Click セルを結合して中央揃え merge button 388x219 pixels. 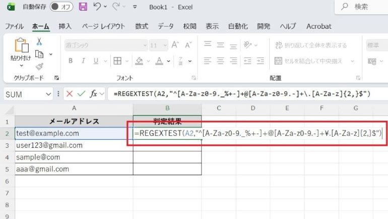pyautogui.click(x=308, y=61)
